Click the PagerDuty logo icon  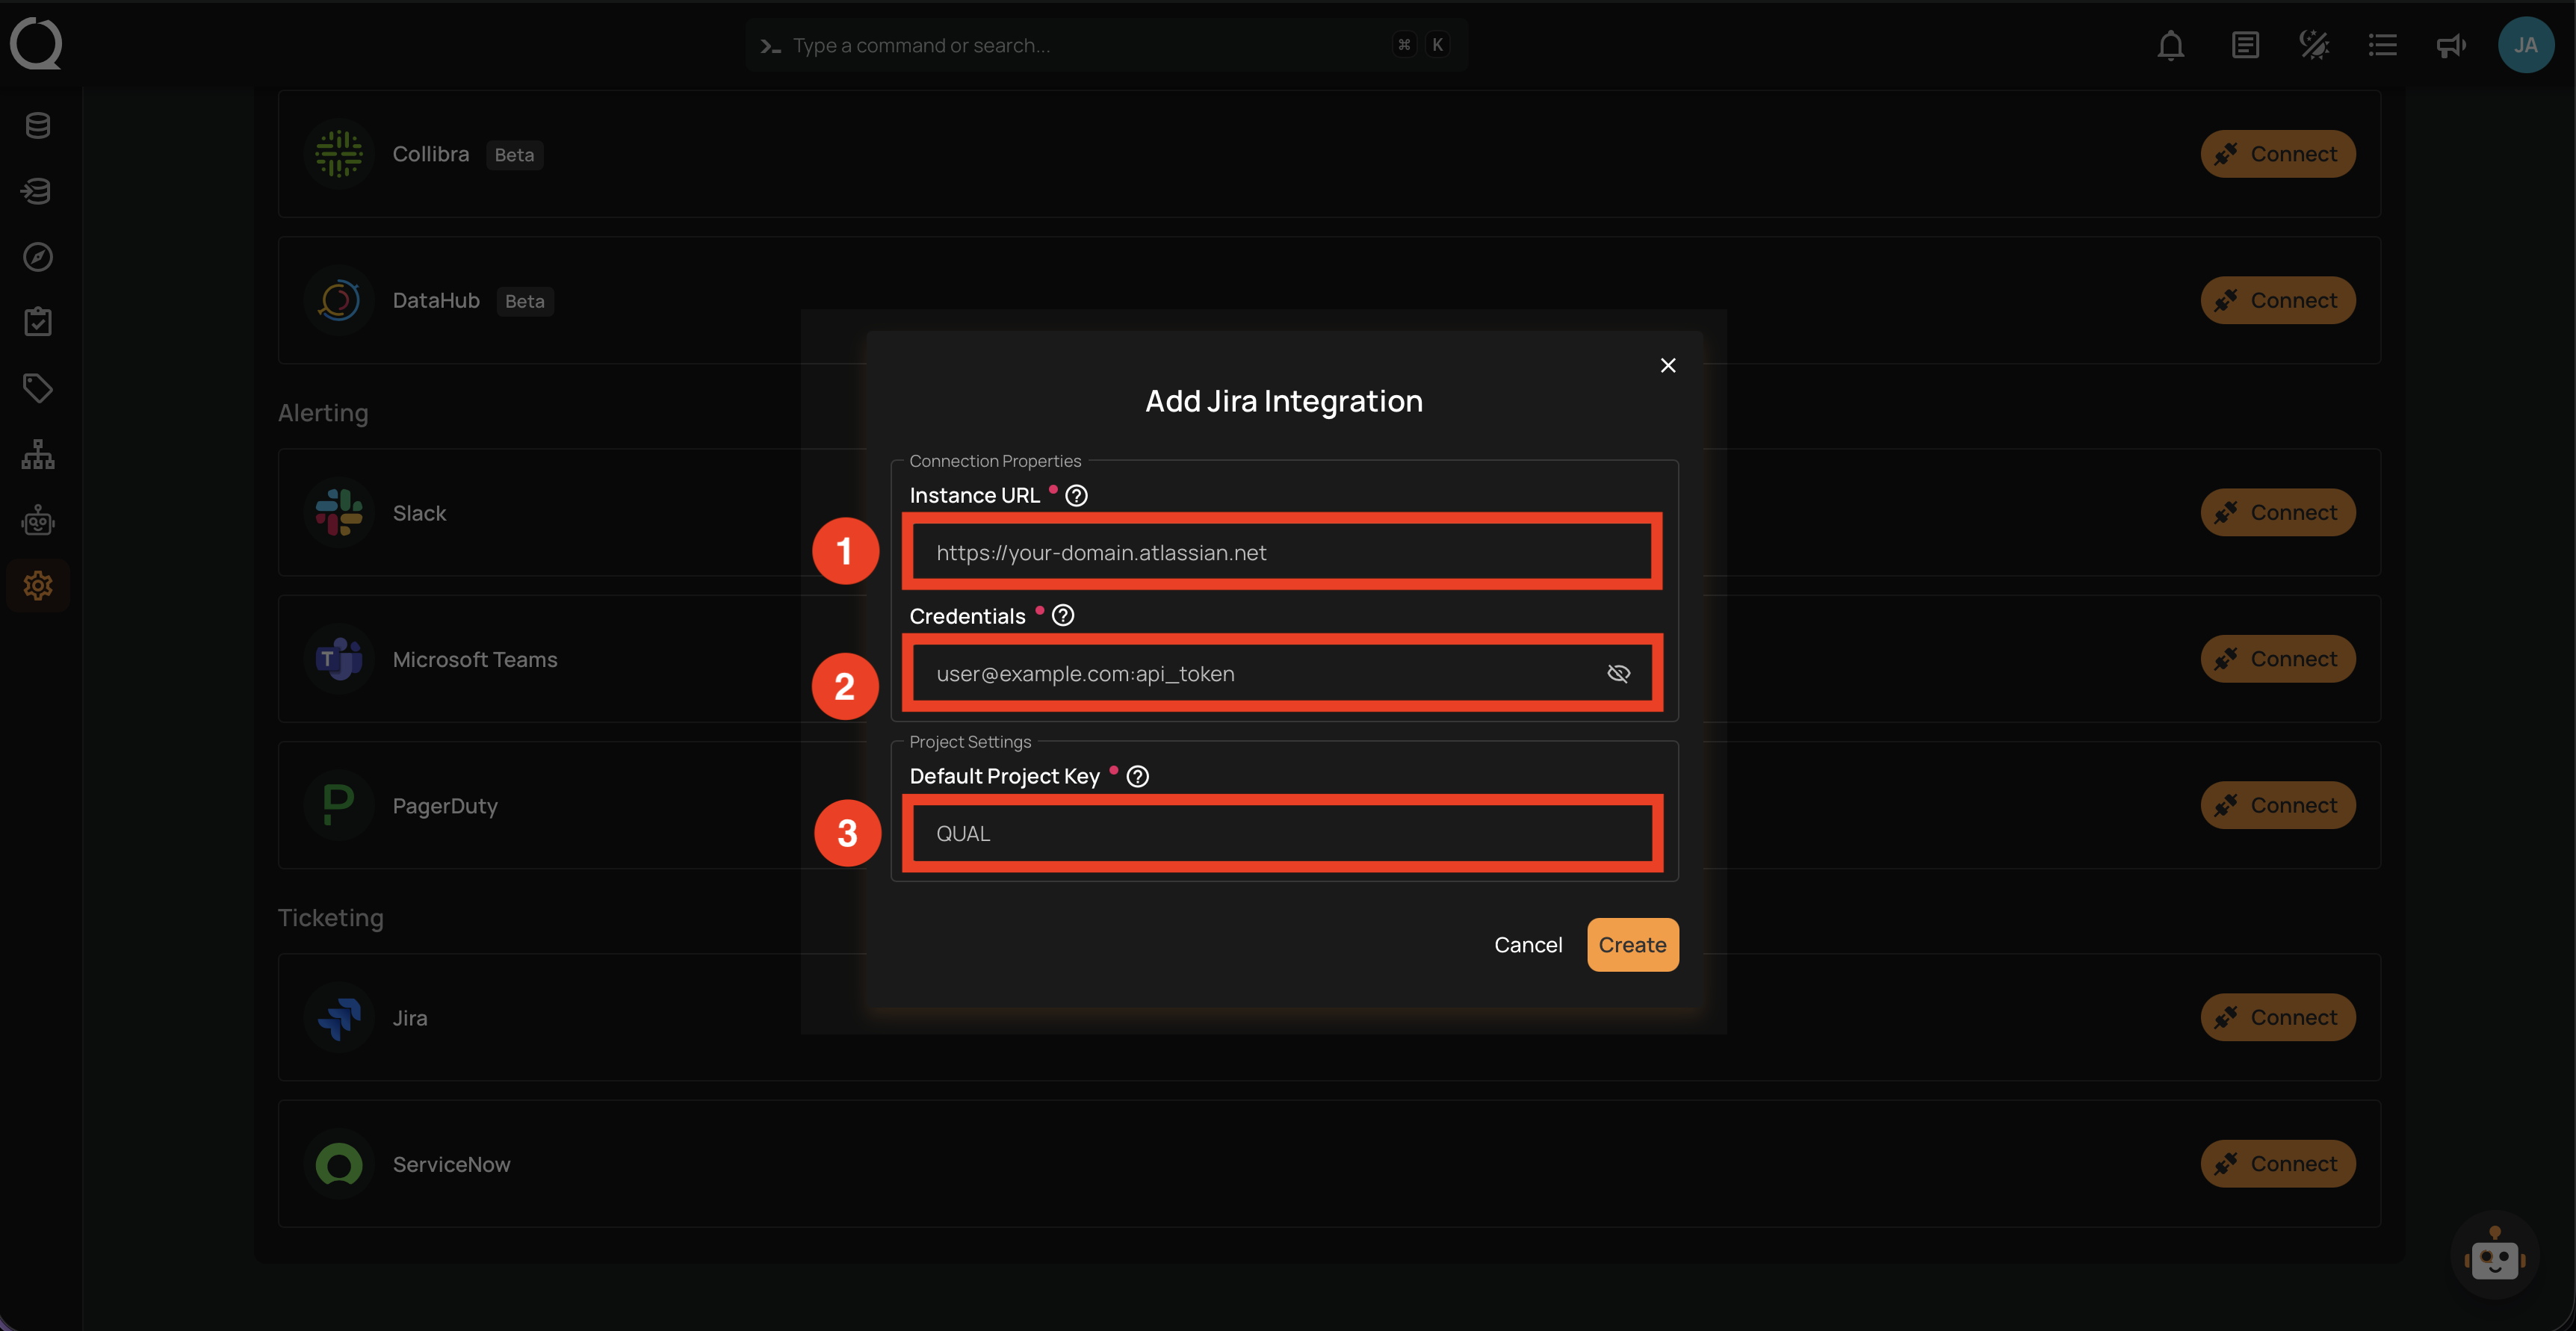pyautogui.click(x=339, y=805)
